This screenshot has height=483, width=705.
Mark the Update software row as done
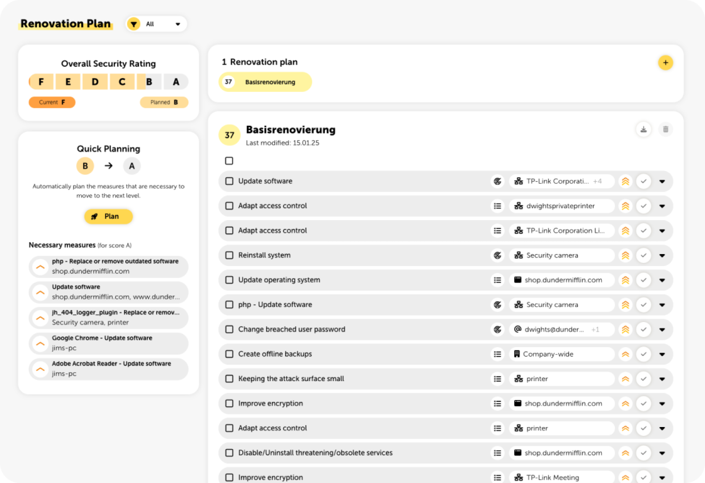643,181
